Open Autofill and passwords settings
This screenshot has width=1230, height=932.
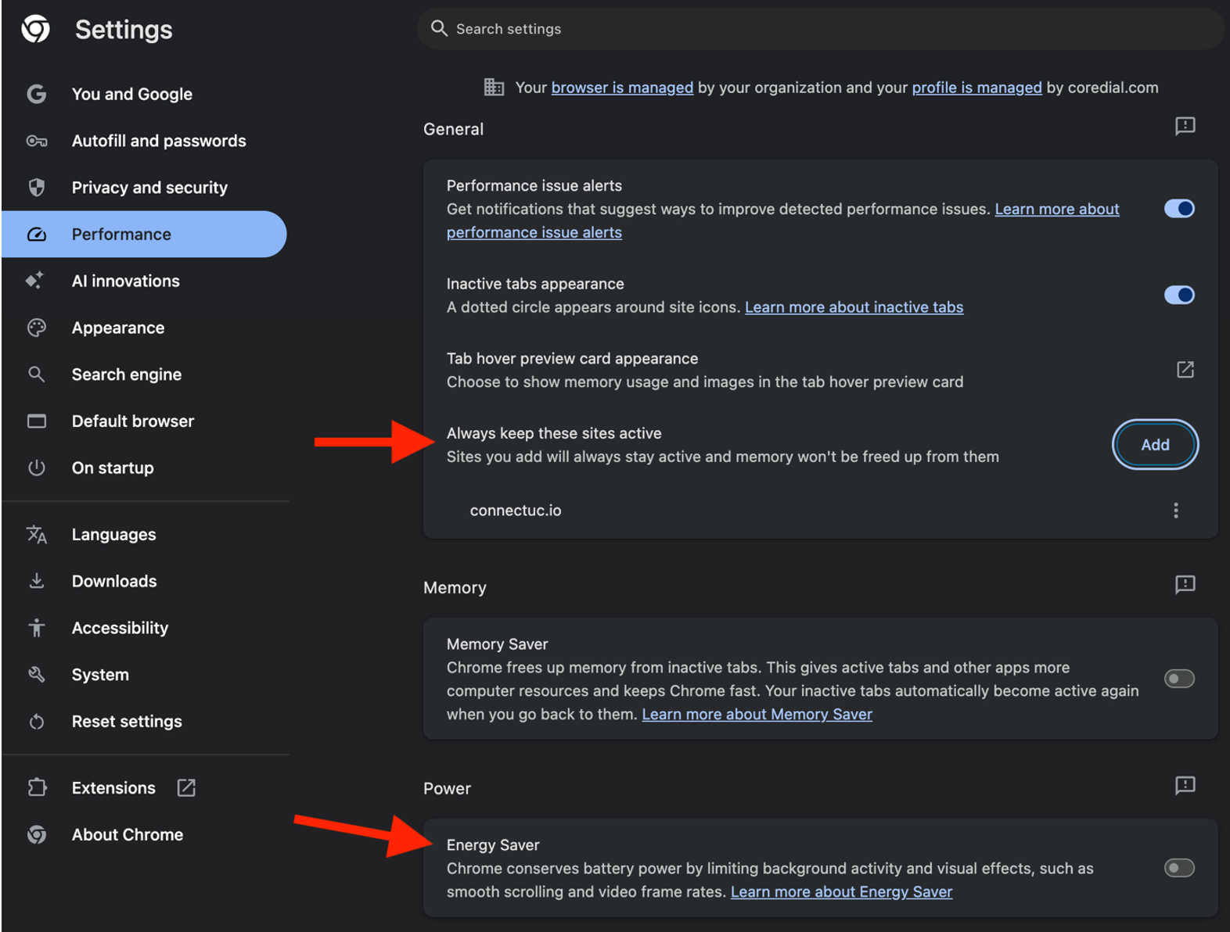pyautogui.click(x=146, y=141)
